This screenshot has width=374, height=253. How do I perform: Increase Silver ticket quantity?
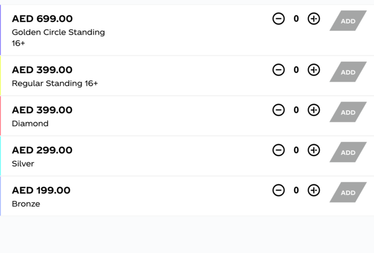coord(313,150)
